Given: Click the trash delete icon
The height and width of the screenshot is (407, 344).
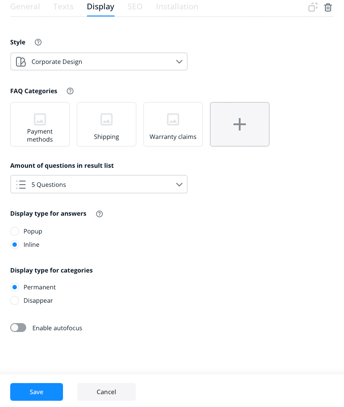Looking at the screenshot, I should coord(328,7).
